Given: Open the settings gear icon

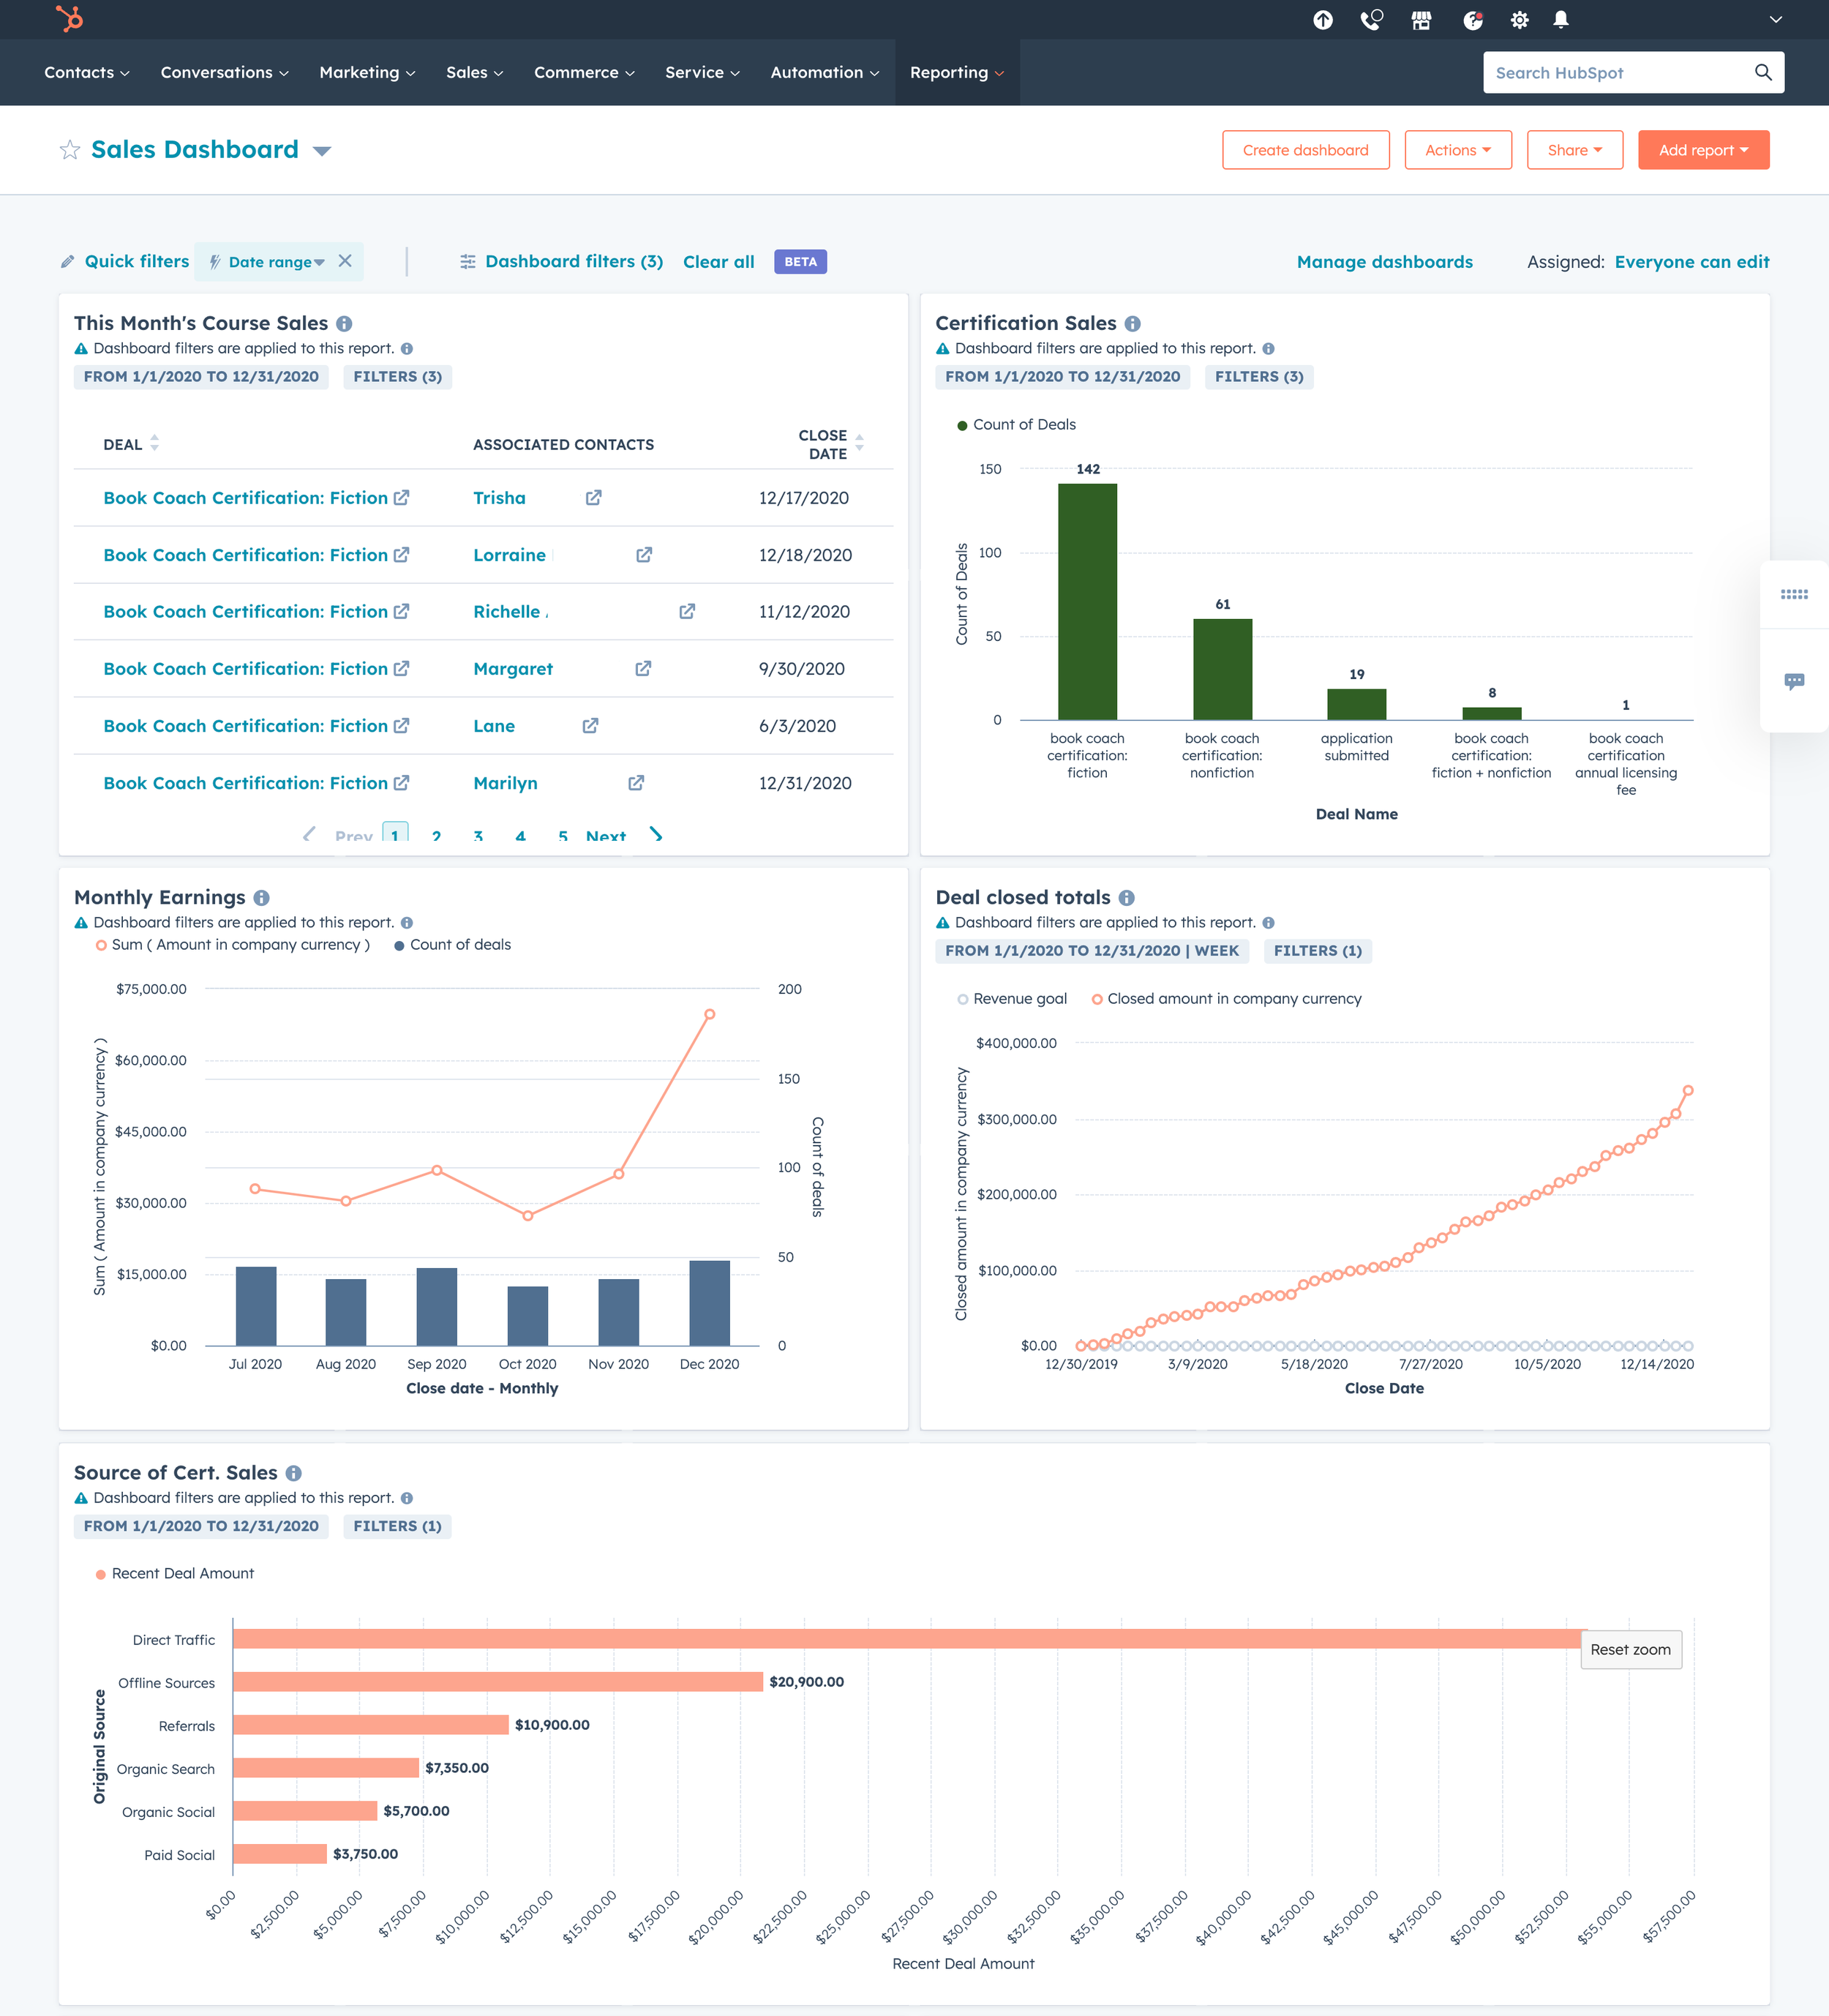Looking at the screenshot, I should pos(1519,20).
